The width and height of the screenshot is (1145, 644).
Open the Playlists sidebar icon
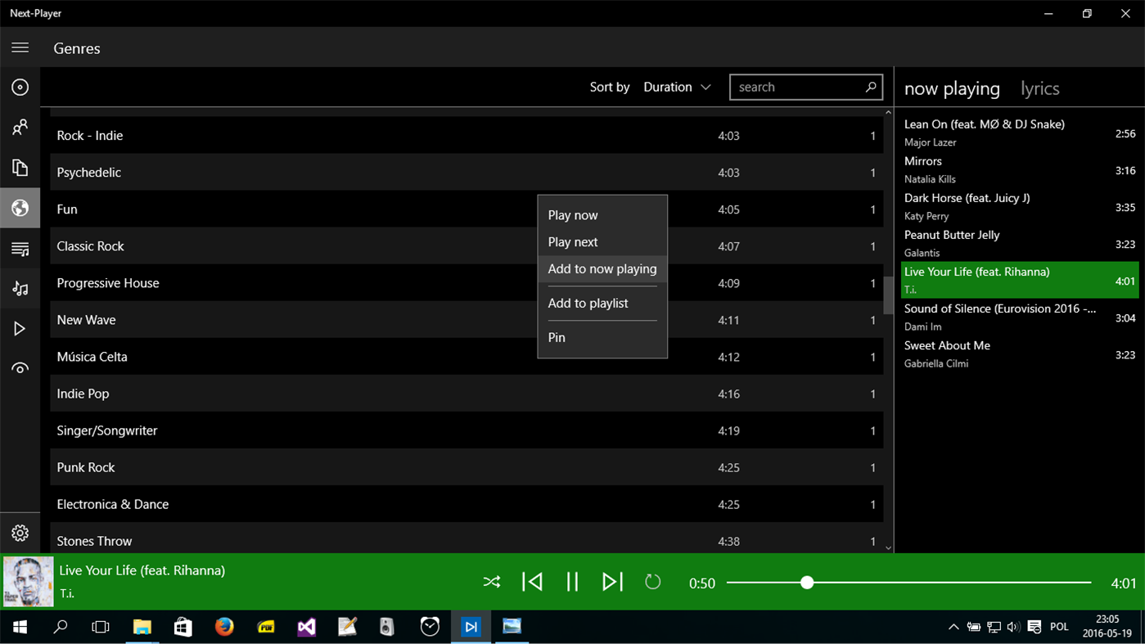coord(20,247)
